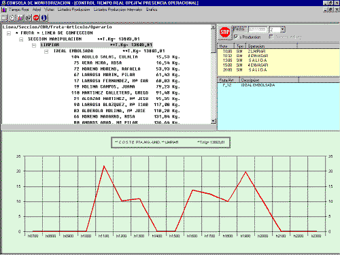
Task: Click the clock toolbar icon
Action: [12, 18]
